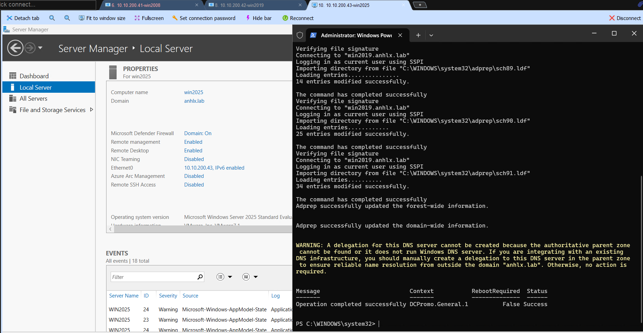Open a new PowerShell terminal tab
Viewport: 643px width, 333px height.
[x=418, y=35]
